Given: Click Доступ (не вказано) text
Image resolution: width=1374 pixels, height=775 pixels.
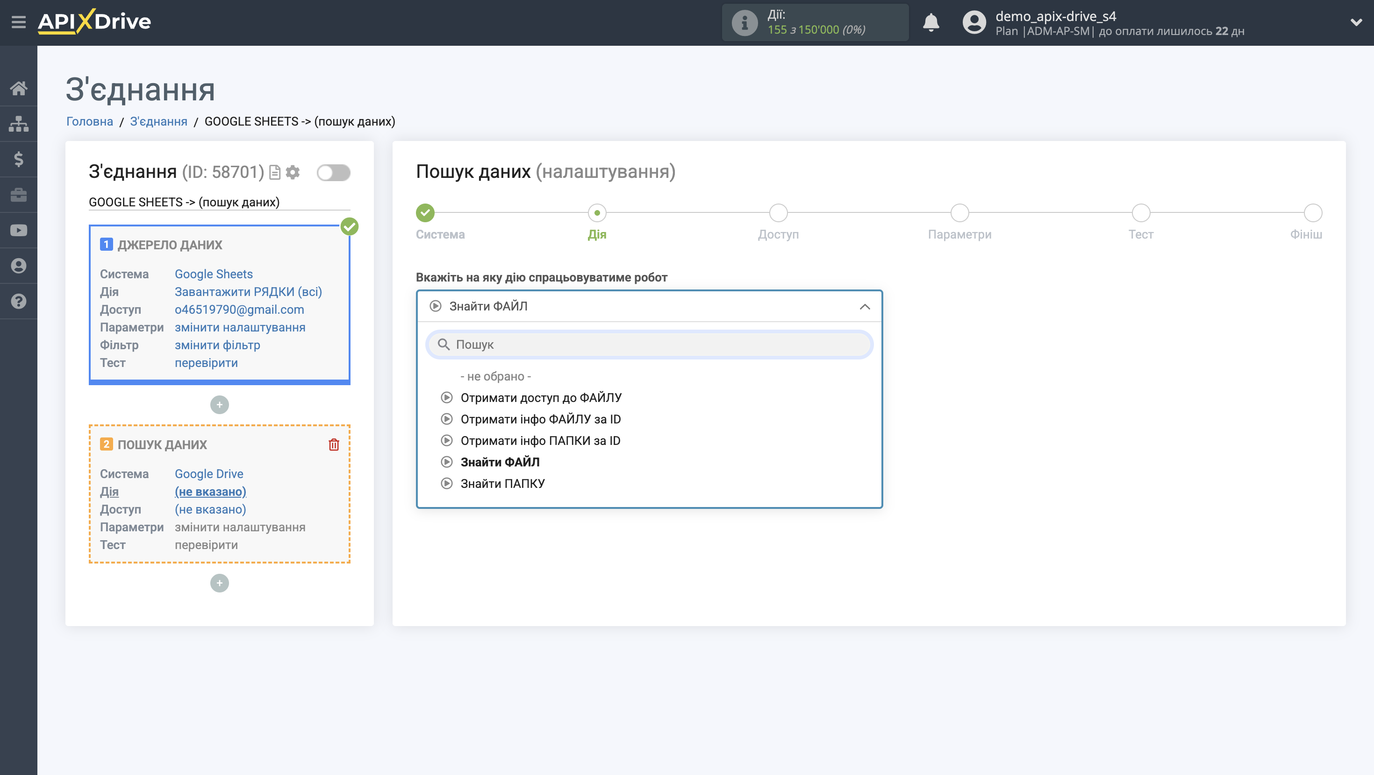Looking at the screenshot, I should [211, 509].
